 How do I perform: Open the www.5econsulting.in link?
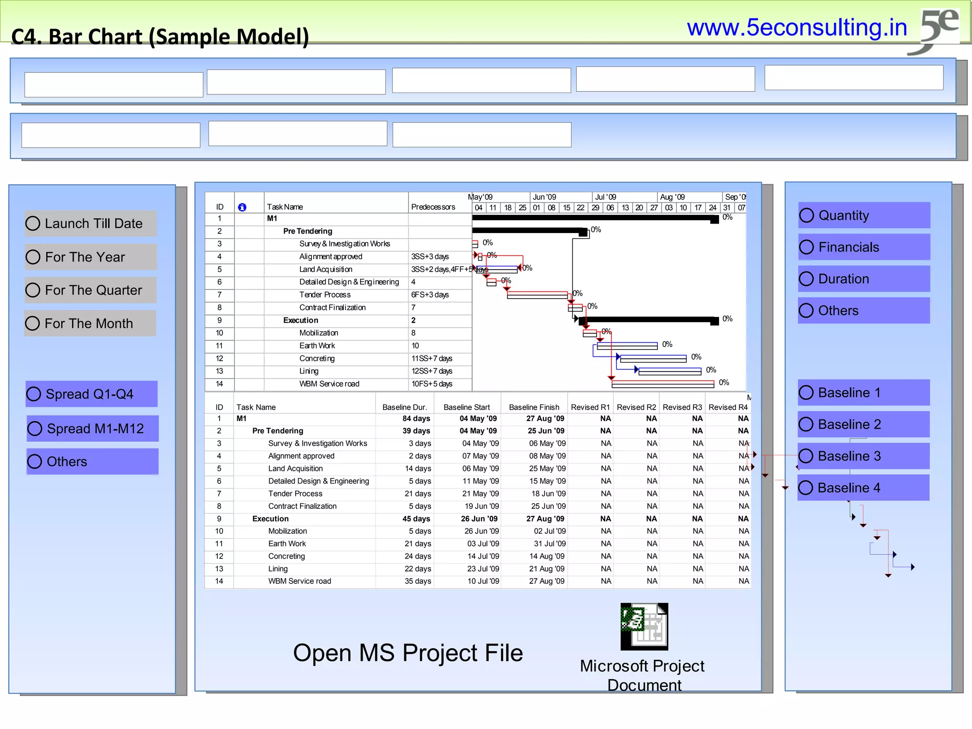[797, 28]
